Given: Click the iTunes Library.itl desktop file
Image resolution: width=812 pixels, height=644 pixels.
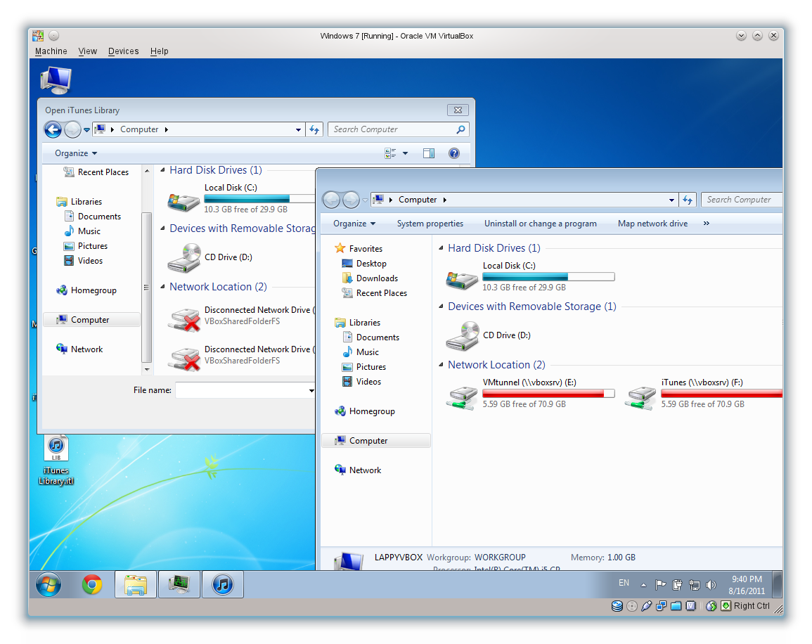Looking at the screenshot, I should [56, 461].
